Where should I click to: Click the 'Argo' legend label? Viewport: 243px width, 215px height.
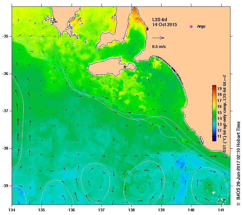click(201, 26)
